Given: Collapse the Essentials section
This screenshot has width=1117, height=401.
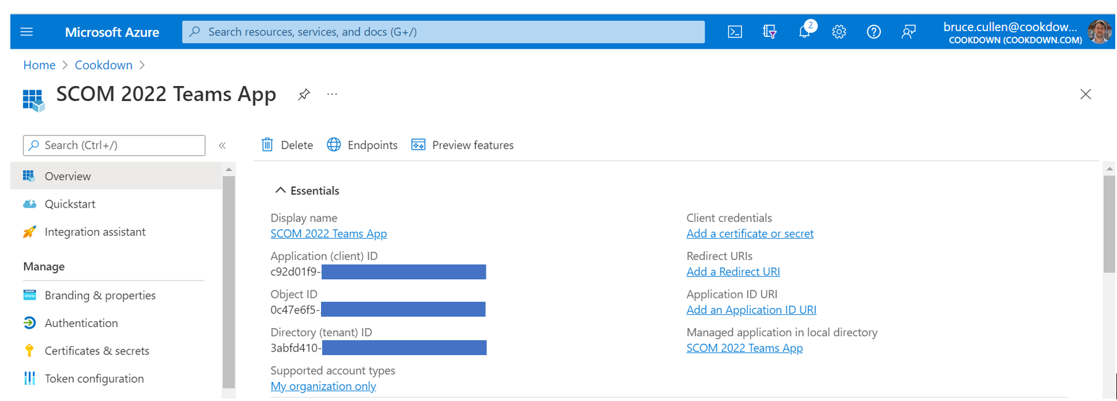Looking at the screenshot, I should [280, 190].
